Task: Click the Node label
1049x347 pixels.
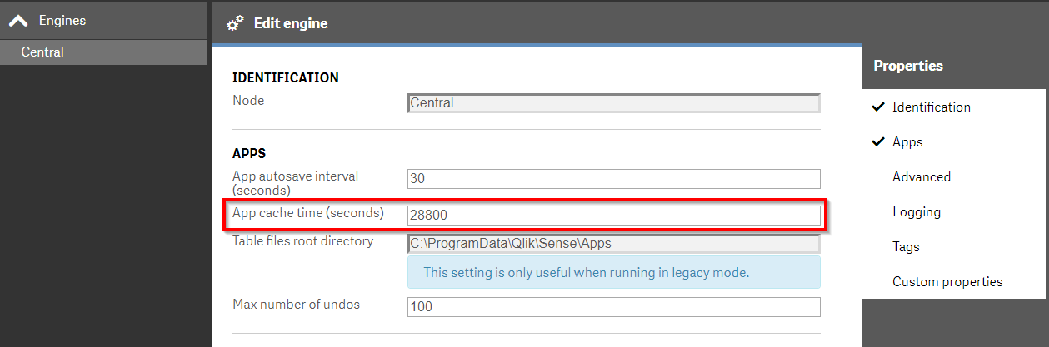Action: 248,101
